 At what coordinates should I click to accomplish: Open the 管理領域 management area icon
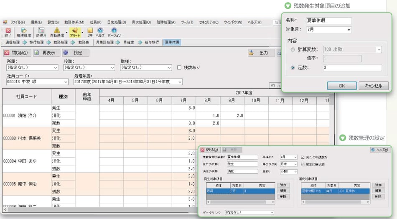24,32
